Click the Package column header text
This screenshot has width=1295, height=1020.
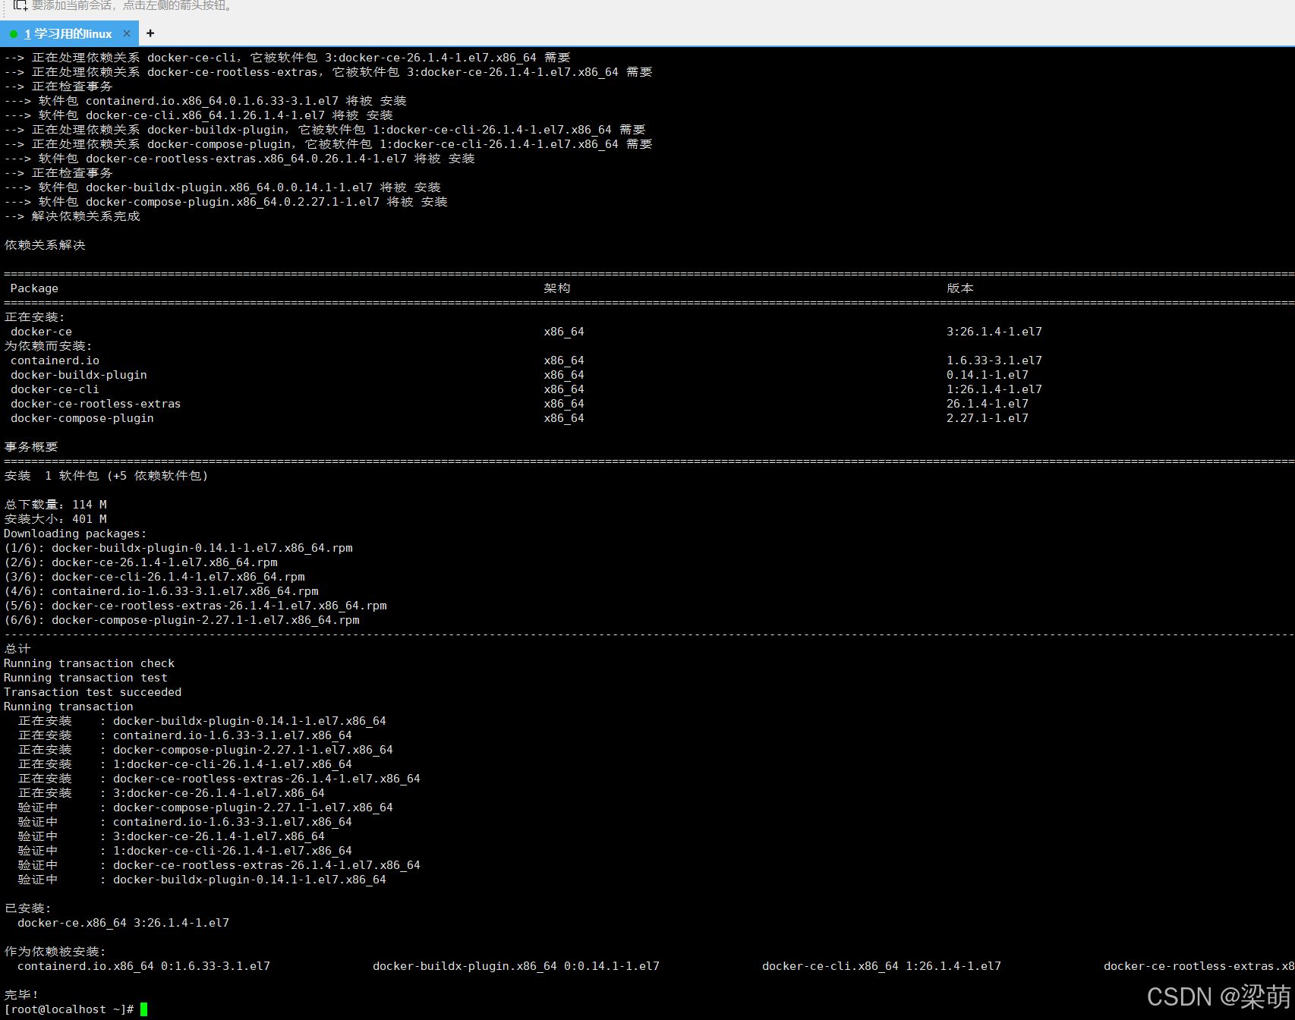point(34,288)
